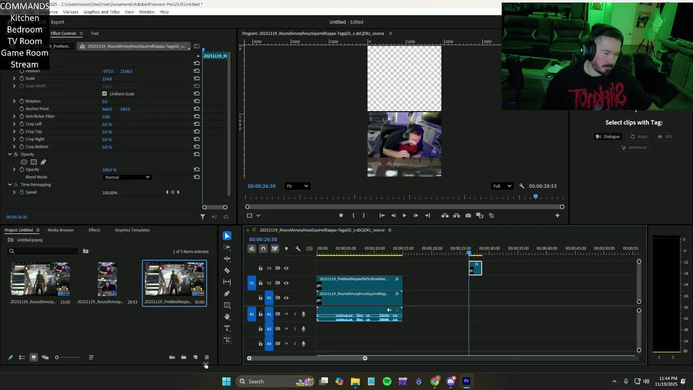693x390 pixels.
Task: Solo audio track A2
Action: pos(295,329)
